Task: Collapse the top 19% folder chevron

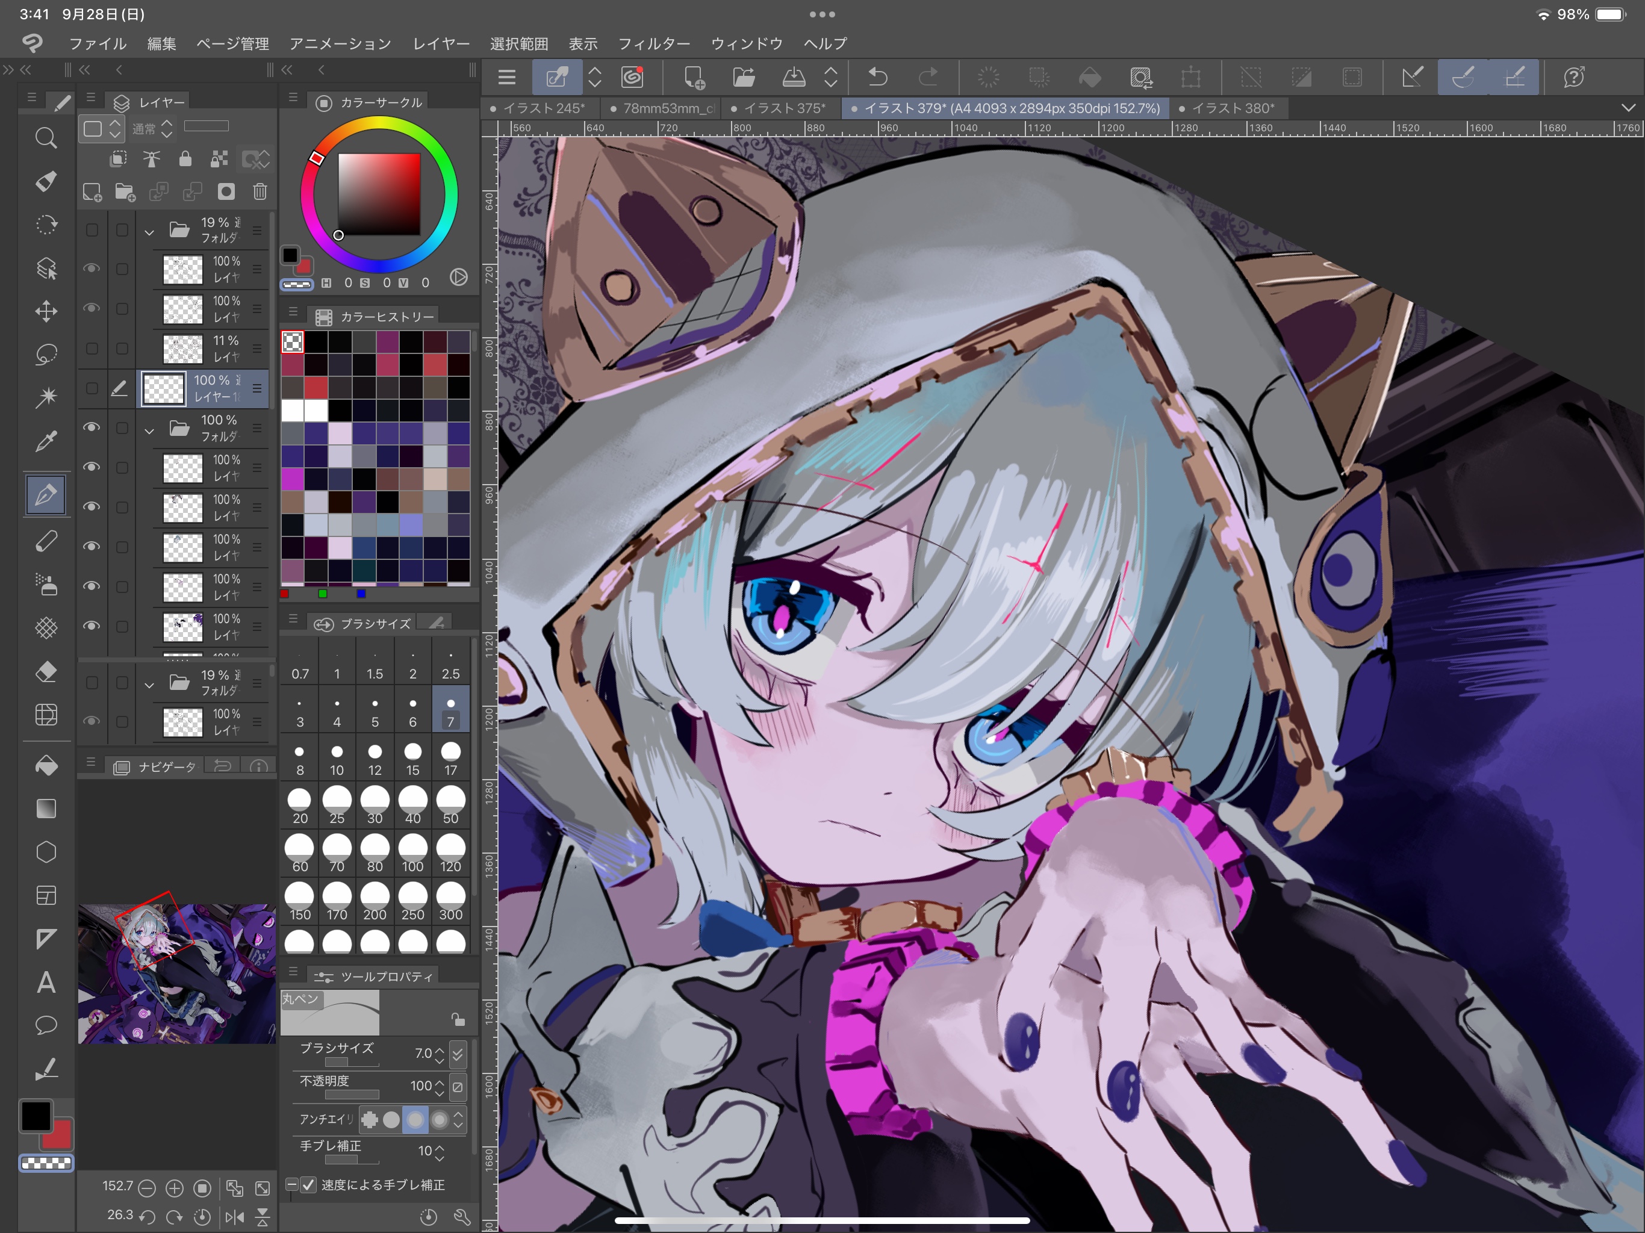Action: 149,231
